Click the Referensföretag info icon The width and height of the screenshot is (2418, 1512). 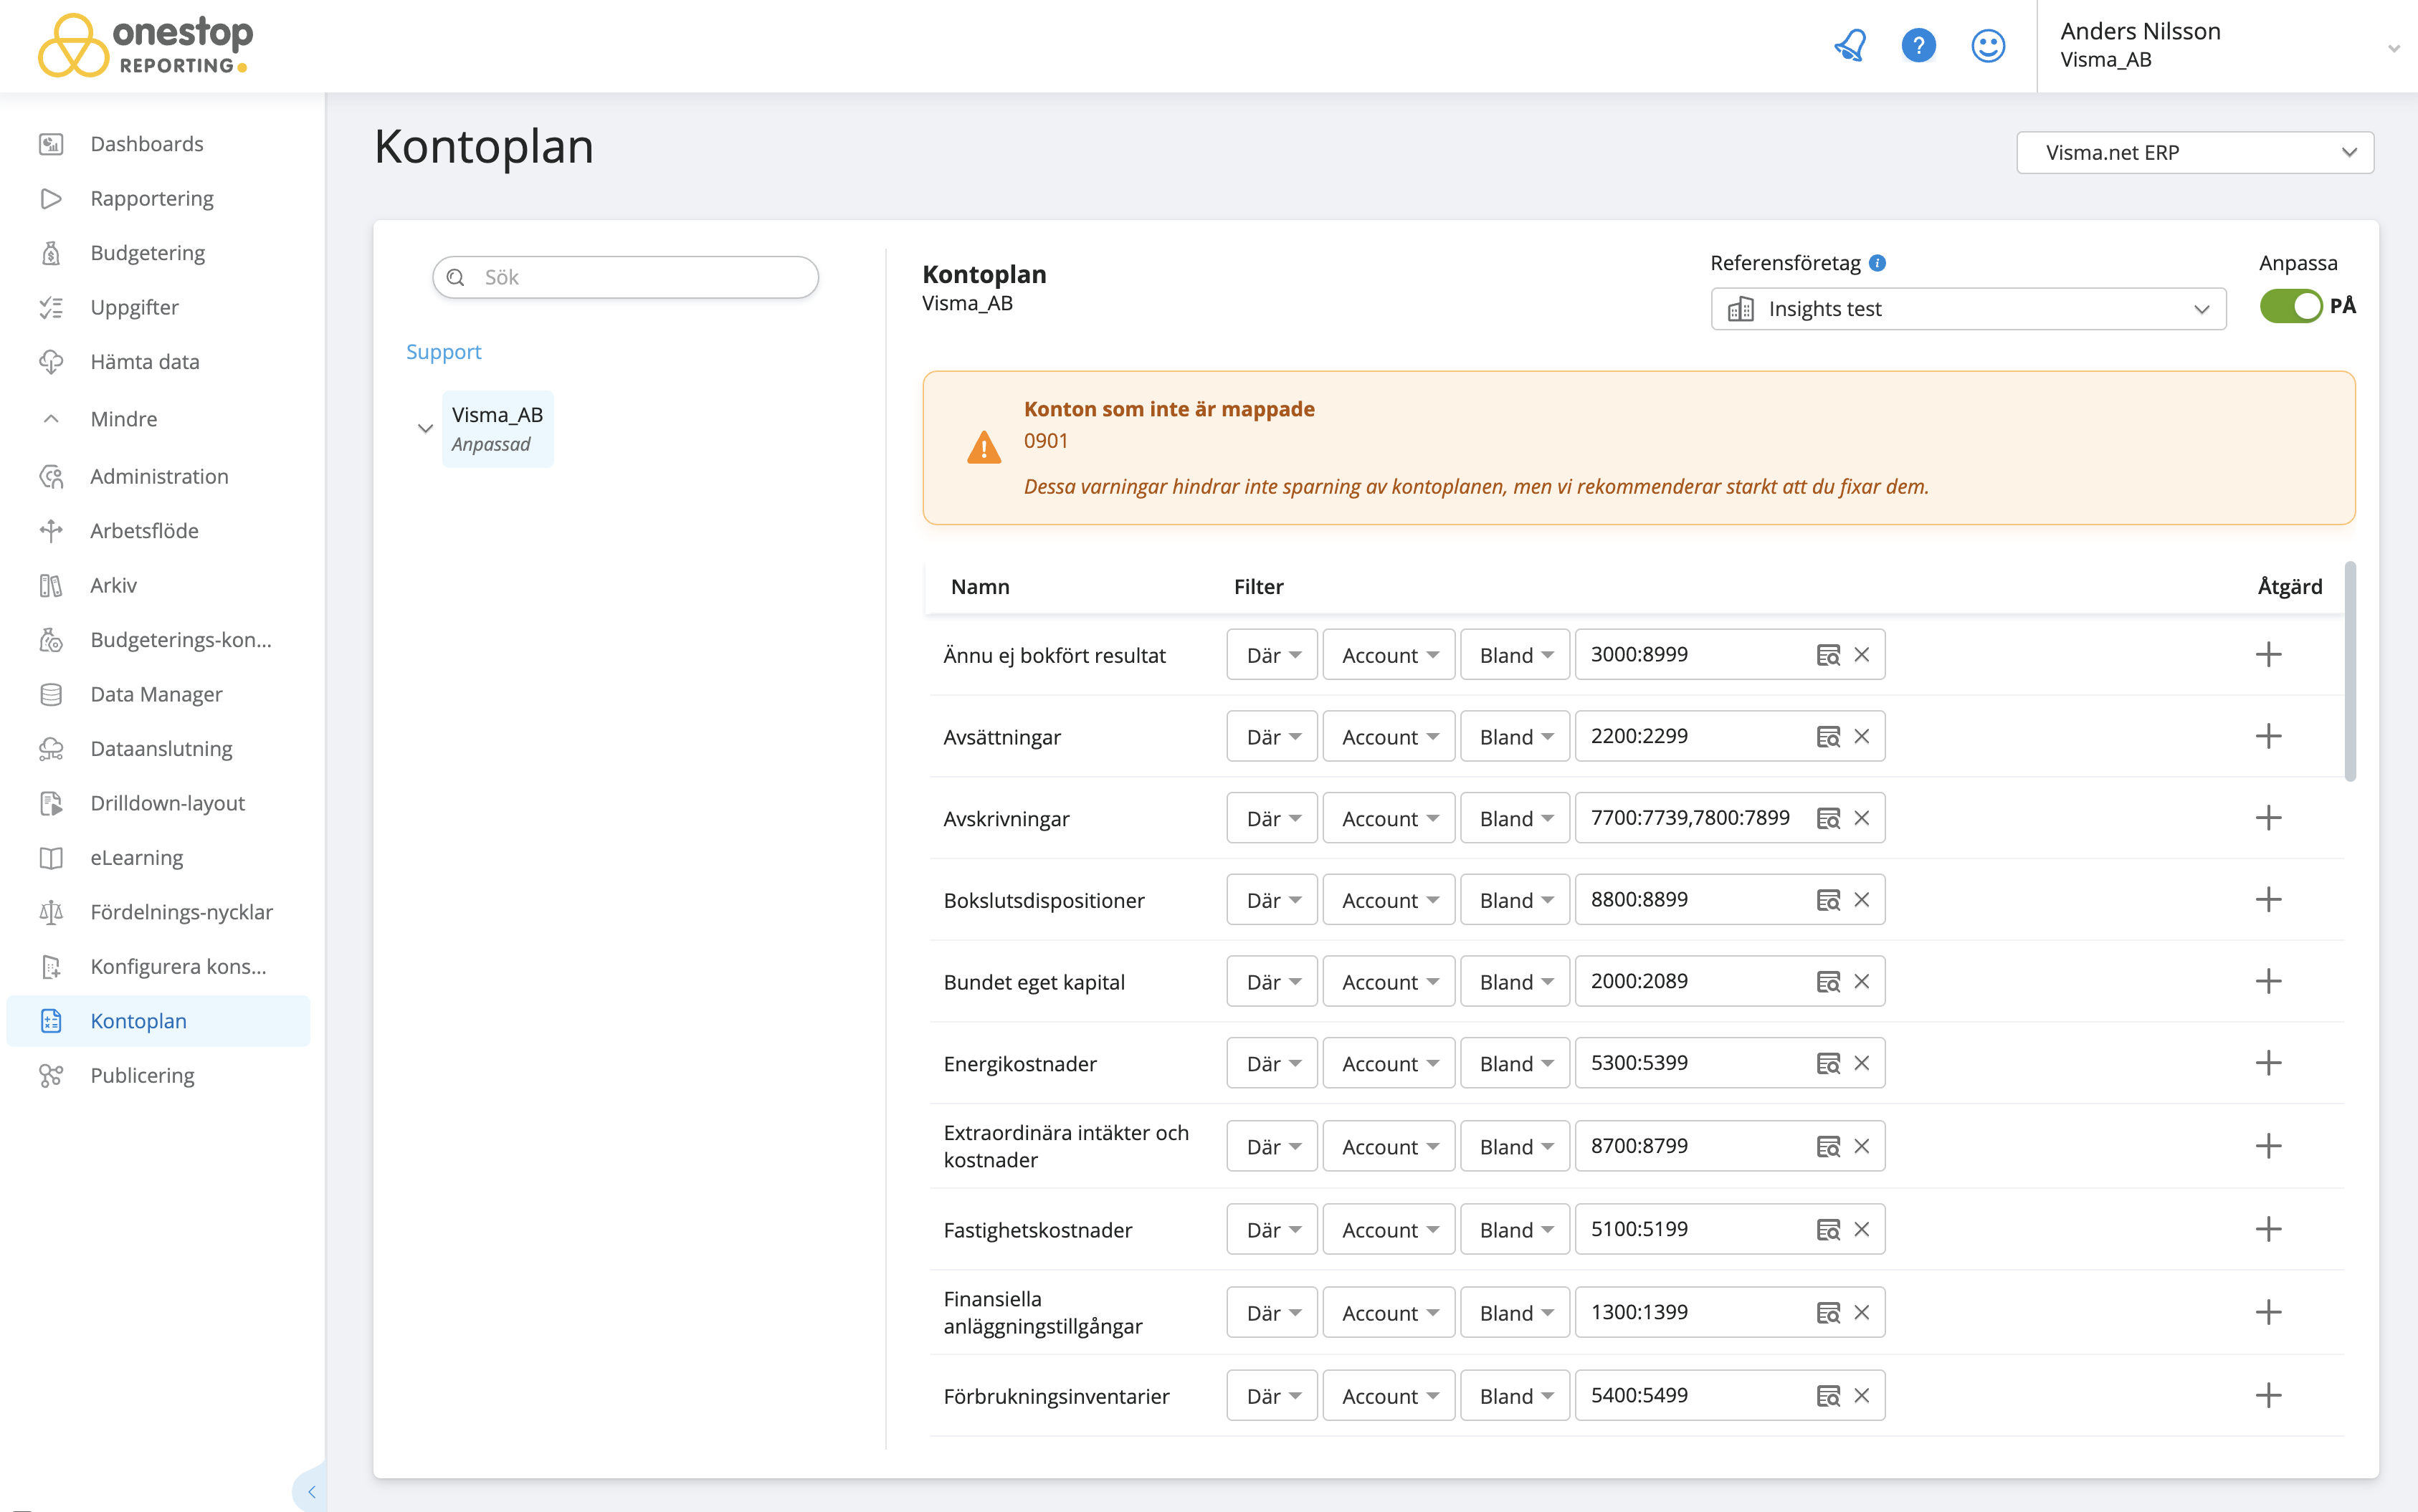[1877, 263]
